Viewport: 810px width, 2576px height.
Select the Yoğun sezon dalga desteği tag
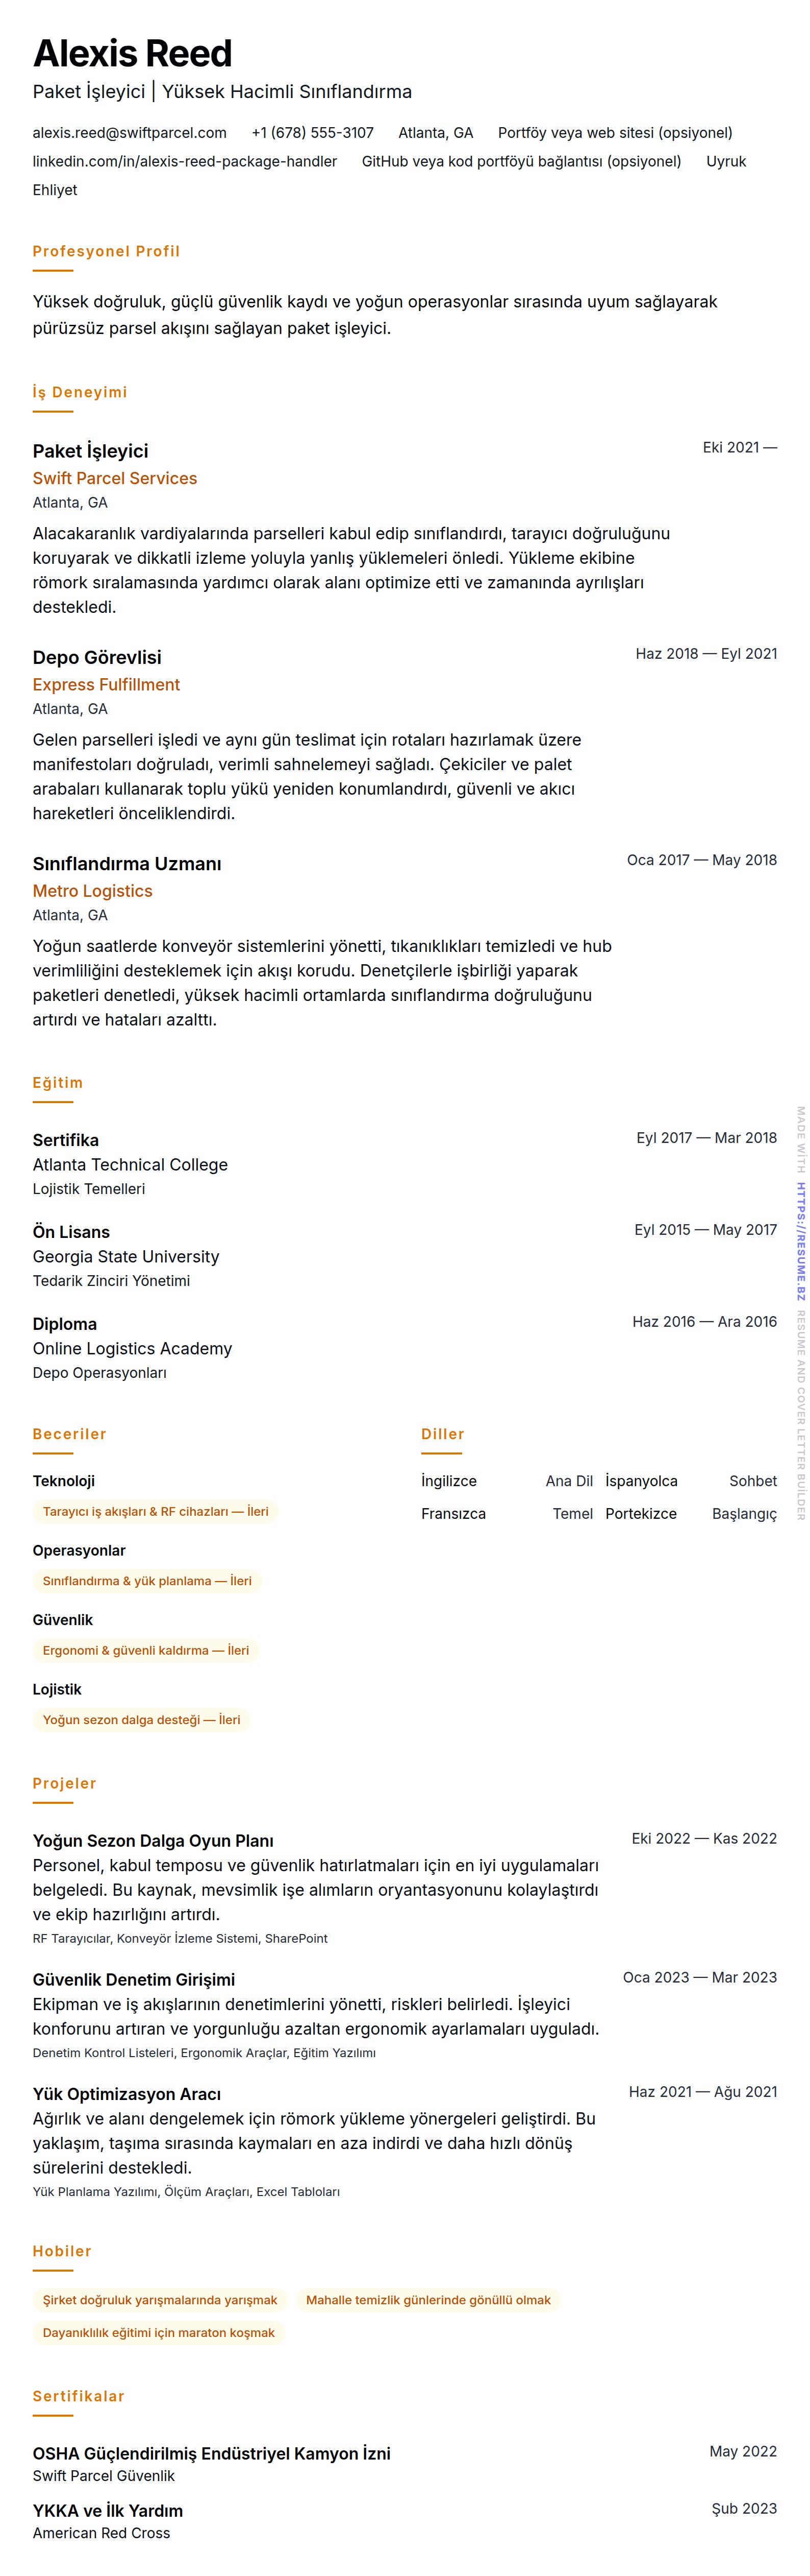pos(141,1720)
